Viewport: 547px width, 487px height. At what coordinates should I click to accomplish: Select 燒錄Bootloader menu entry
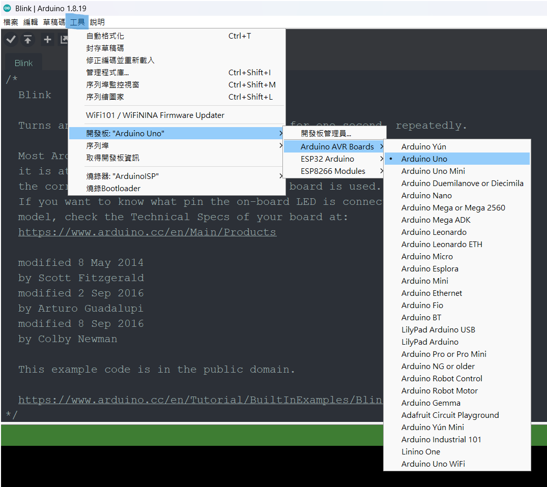point(177,188)
